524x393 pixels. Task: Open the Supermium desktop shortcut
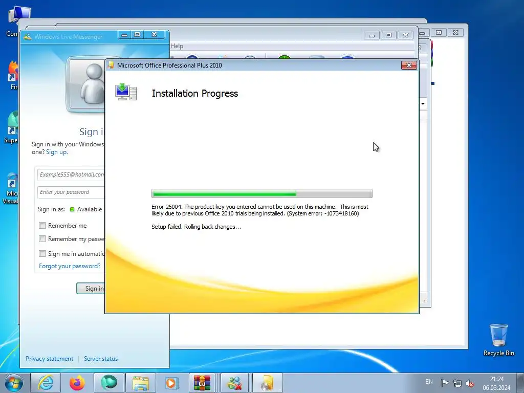(x=11, y=127)
